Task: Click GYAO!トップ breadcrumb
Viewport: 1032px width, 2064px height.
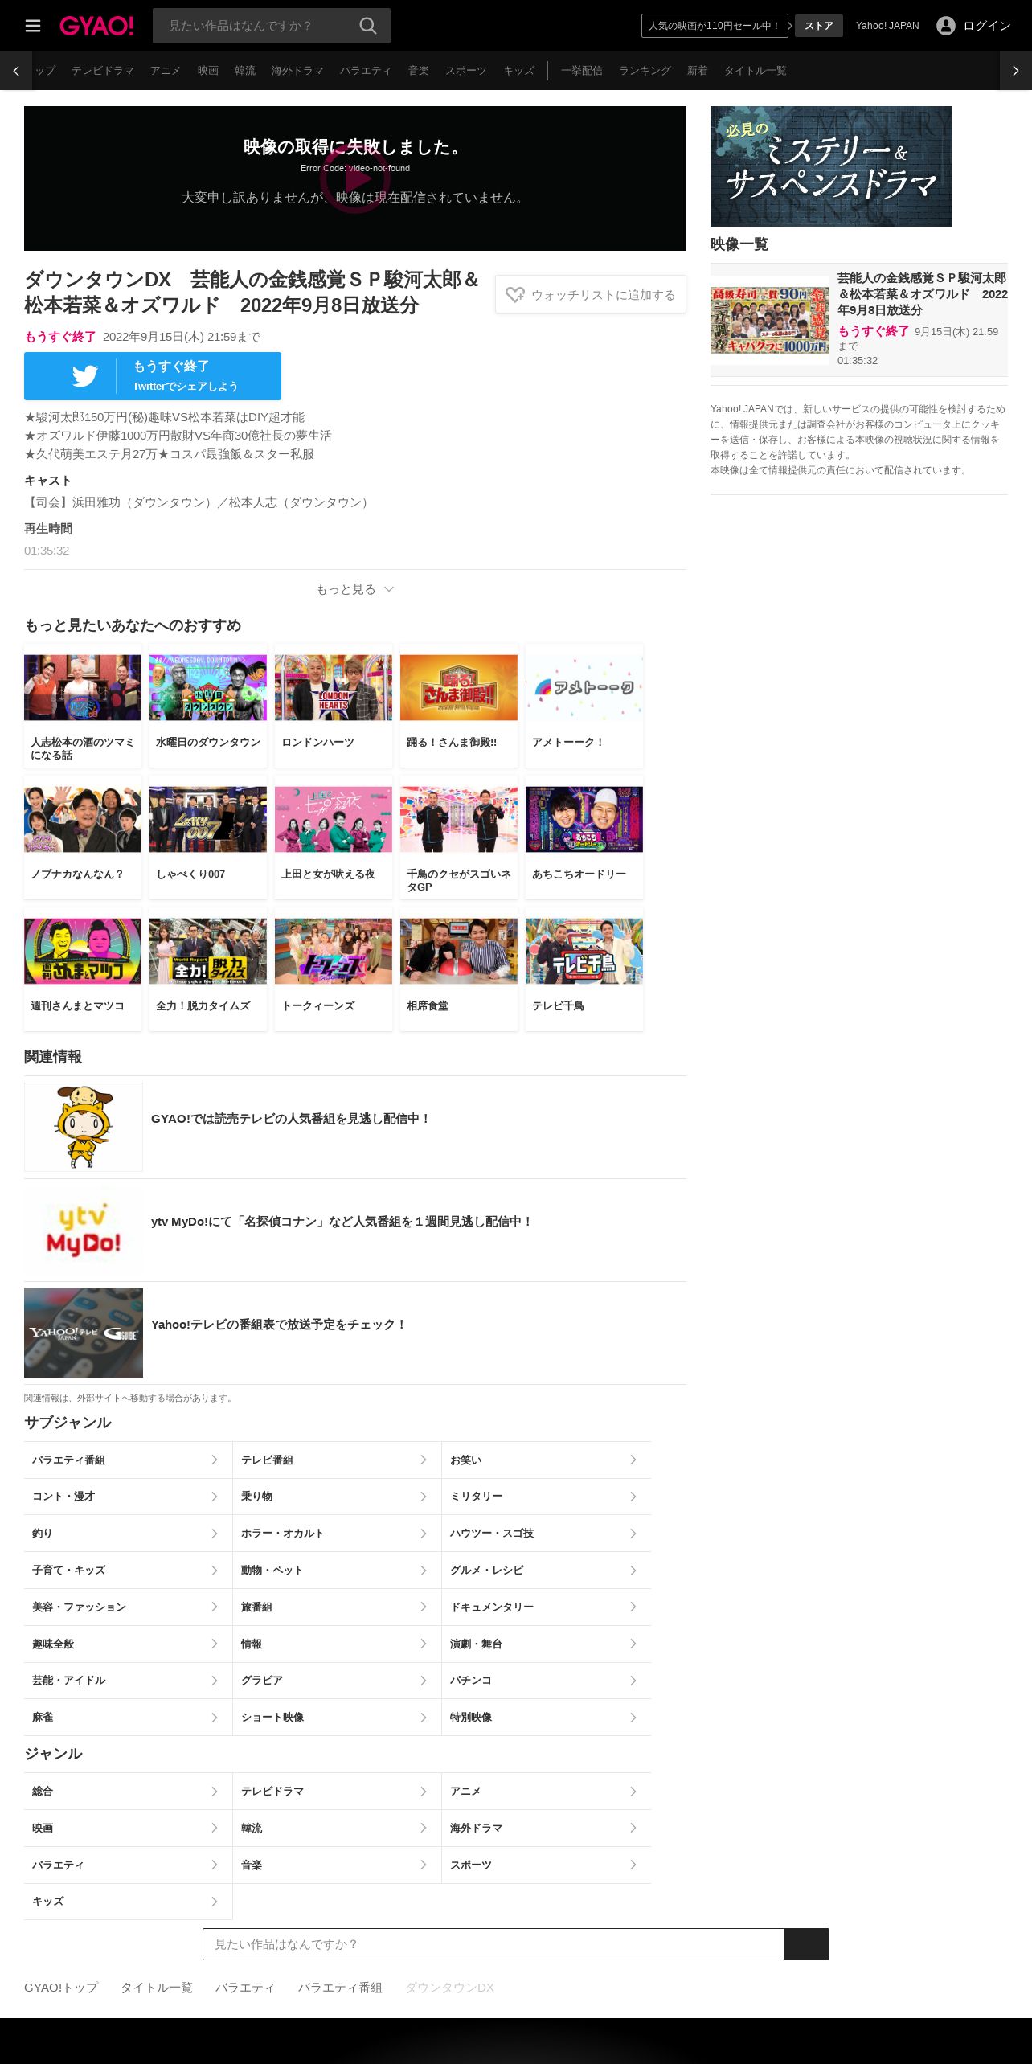Action: (x=61, y=1987)
